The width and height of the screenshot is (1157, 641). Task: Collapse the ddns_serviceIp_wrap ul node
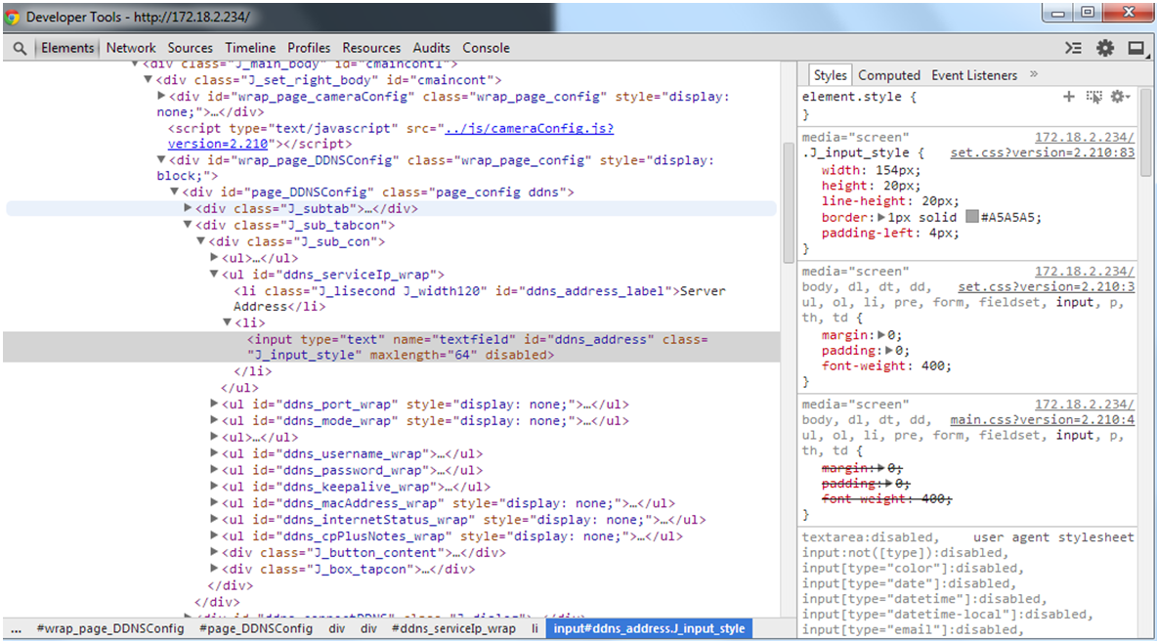coord(214,274)
